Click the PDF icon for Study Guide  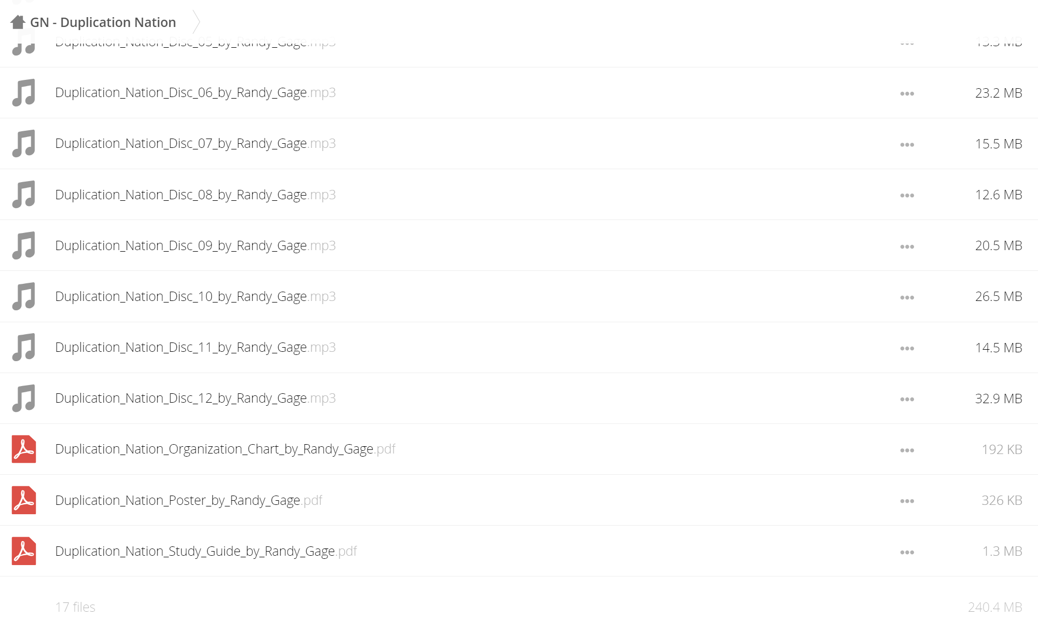pyautogui.click(x=24, y=551)
